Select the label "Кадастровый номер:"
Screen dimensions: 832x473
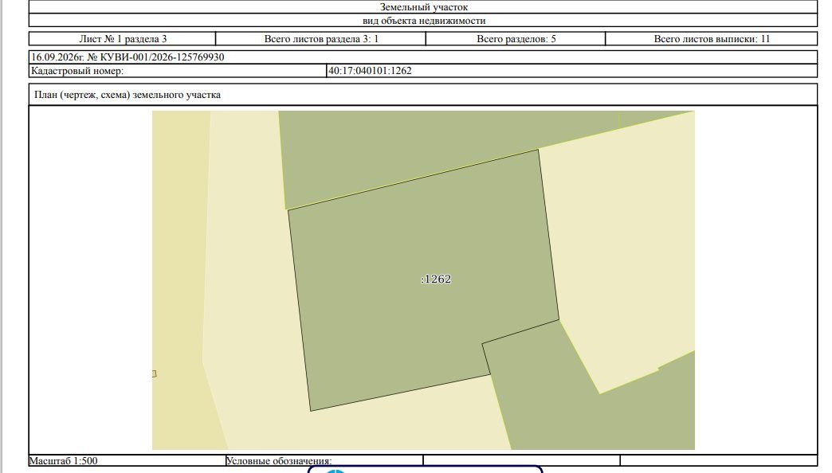tap(77, 71)
